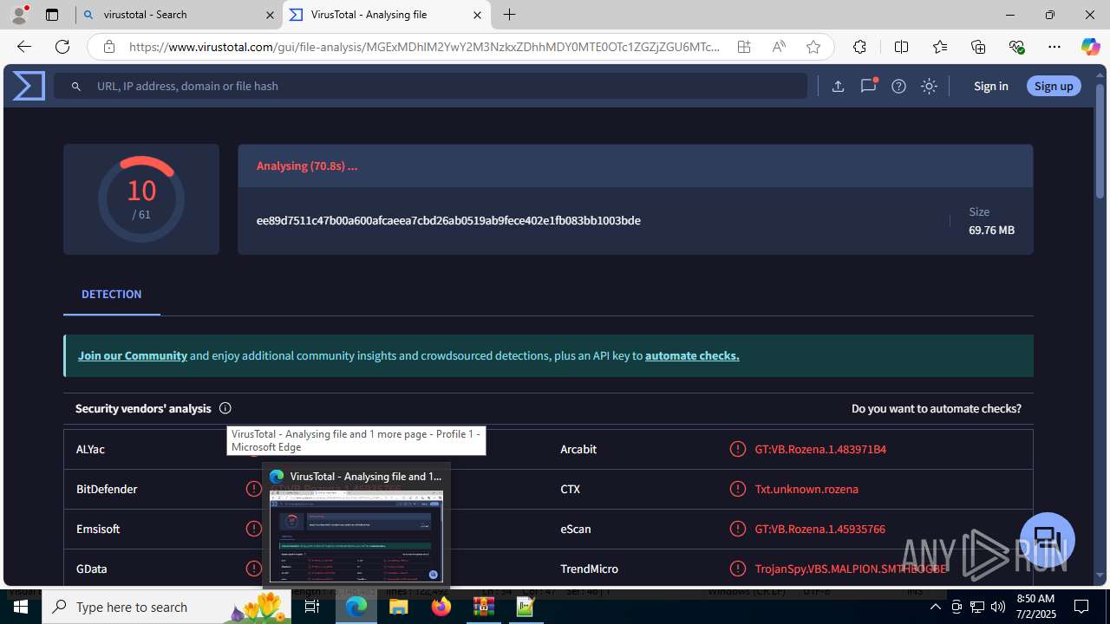Screen dimensions: 1110x624
Task: Add page to favorites star icon
Action: click(x=813, y=47)
